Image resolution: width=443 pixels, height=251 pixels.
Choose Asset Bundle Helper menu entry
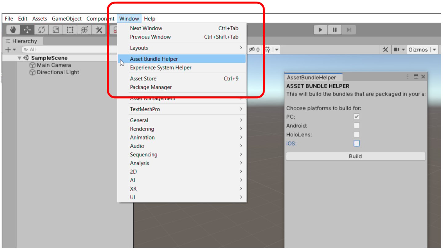pos(182,59)
